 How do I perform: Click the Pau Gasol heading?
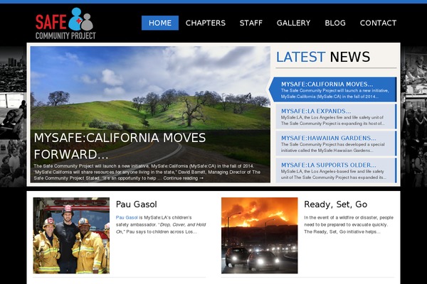click(x=137, y=204)
